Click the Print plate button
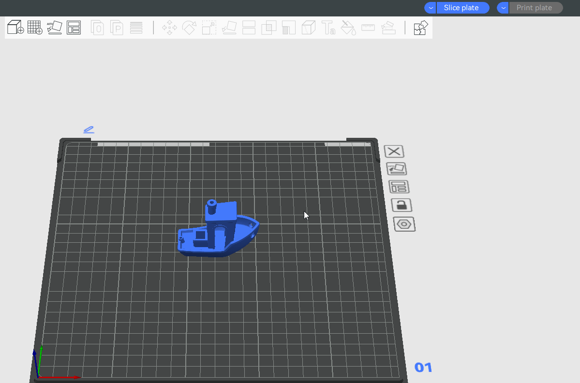This screenshot has width=580, height=383. pos(535,8)
